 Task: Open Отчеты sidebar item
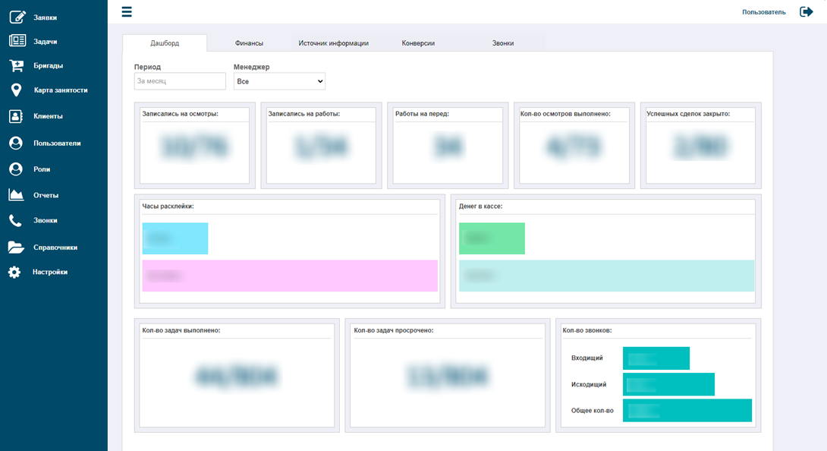tap(46, 195)
